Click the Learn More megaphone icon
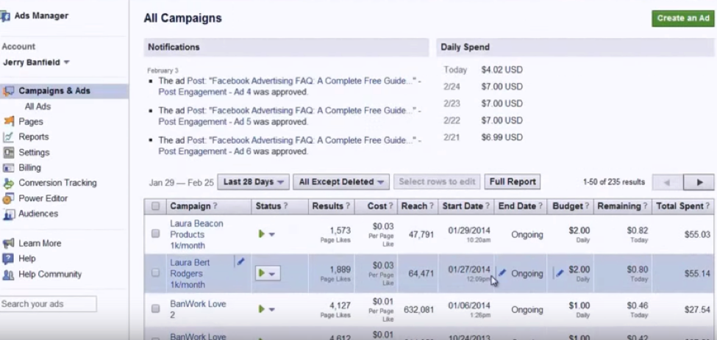The image size is (717, 340). (8, 243)
